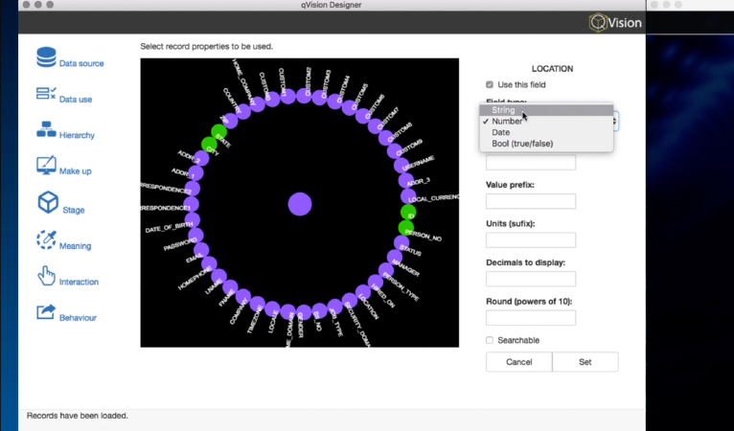Viewport: 734px width, 431px height.
Task: Select the CUSTOM2 node
Action: pyautogui.click(x=304, y=96)
